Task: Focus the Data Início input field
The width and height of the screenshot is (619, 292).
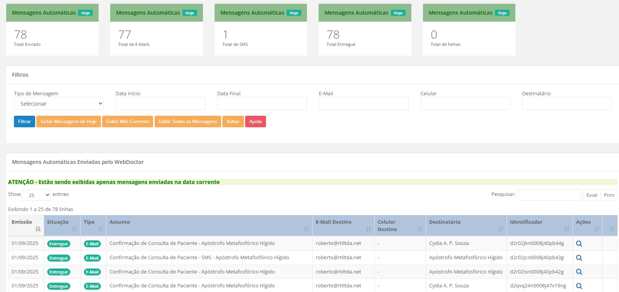Action: click(x=160, y=104)
